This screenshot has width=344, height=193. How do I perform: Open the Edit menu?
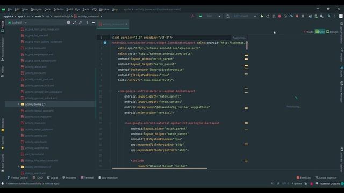(17, 9)
